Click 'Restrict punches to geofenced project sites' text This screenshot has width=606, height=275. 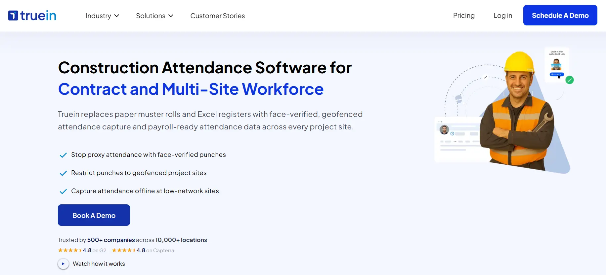[139, 173]
